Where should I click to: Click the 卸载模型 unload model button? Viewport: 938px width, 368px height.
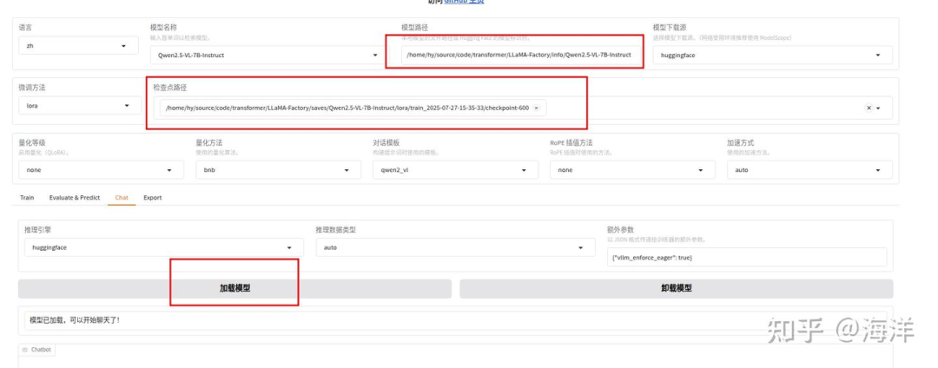click(x=676, y=288)
